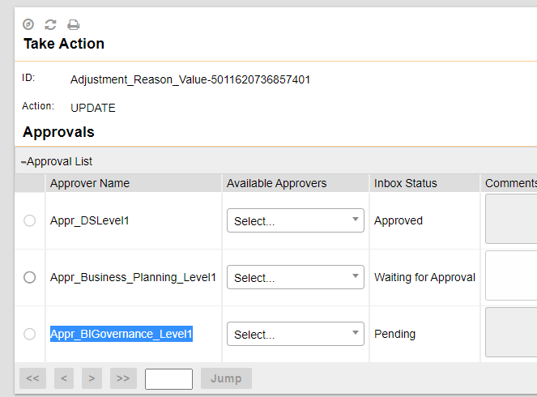The width and height of the screenshot is (537, 397).
Task: Open Available Approvers dropdown for Appr_Business_Planning_Level1
Action: coord(295,277)
